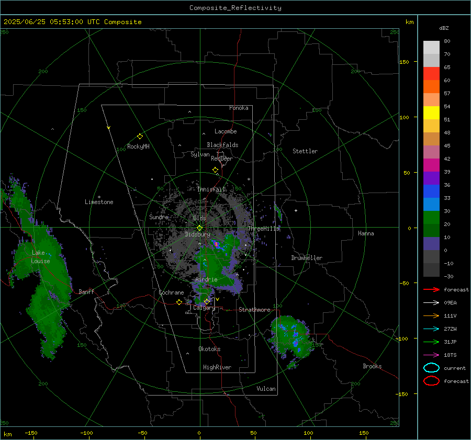Click the yellow radar-center diamond near Didsbury
The width and height of the screenshot is (471, 440).
pos(200,228)
